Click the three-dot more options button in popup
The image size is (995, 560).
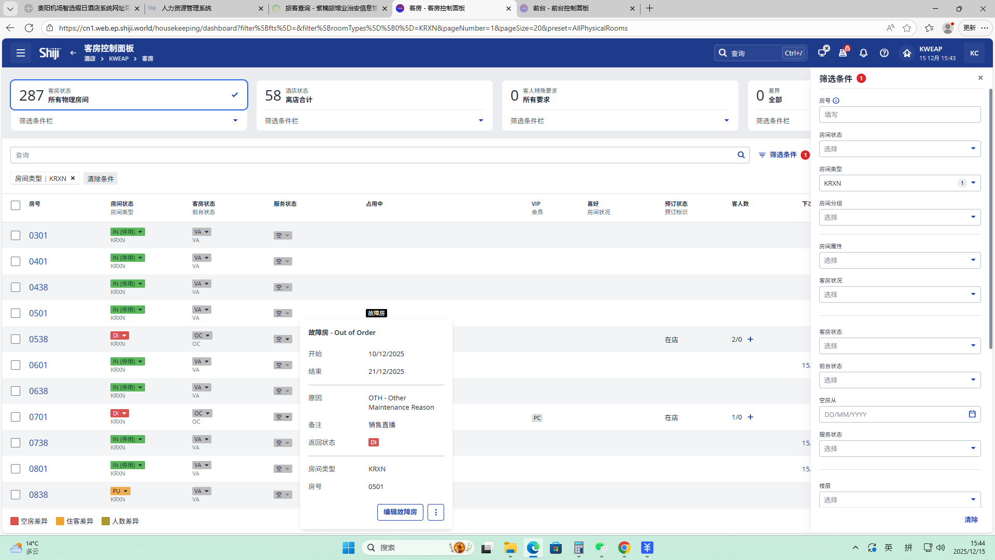click(x=436, y=512)
